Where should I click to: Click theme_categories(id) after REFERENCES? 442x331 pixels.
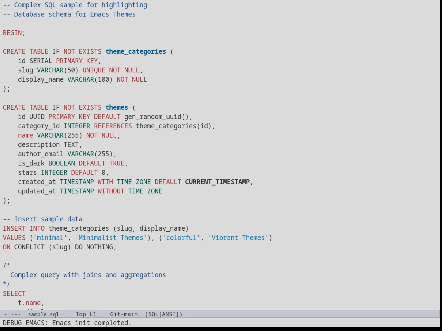[174, 126]
